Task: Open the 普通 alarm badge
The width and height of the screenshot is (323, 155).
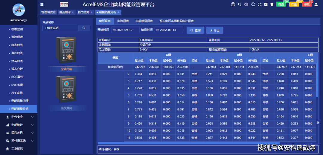Action: [x=281, y=4]
